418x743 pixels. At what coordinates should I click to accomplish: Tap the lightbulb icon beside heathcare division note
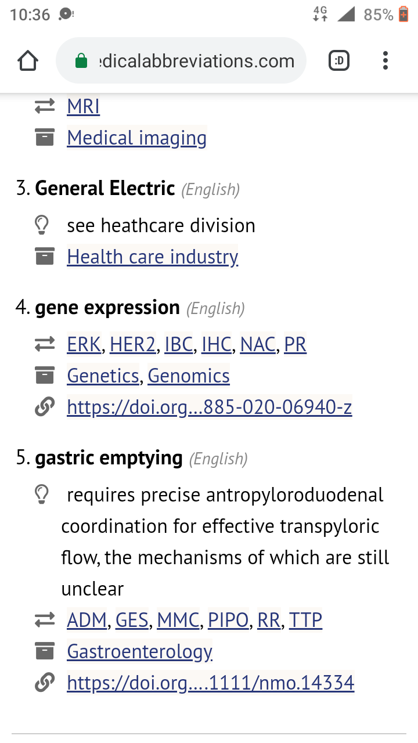(x=42, y=225)
